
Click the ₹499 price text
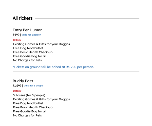16,35
